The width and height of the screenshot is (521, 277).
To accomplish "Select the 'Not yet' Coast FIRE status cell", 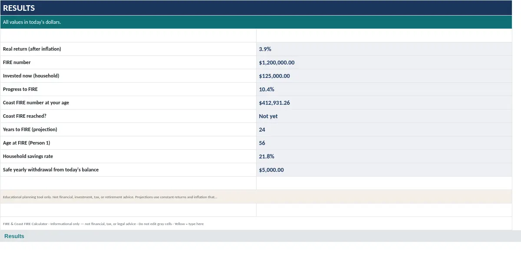I will [384, 116].
